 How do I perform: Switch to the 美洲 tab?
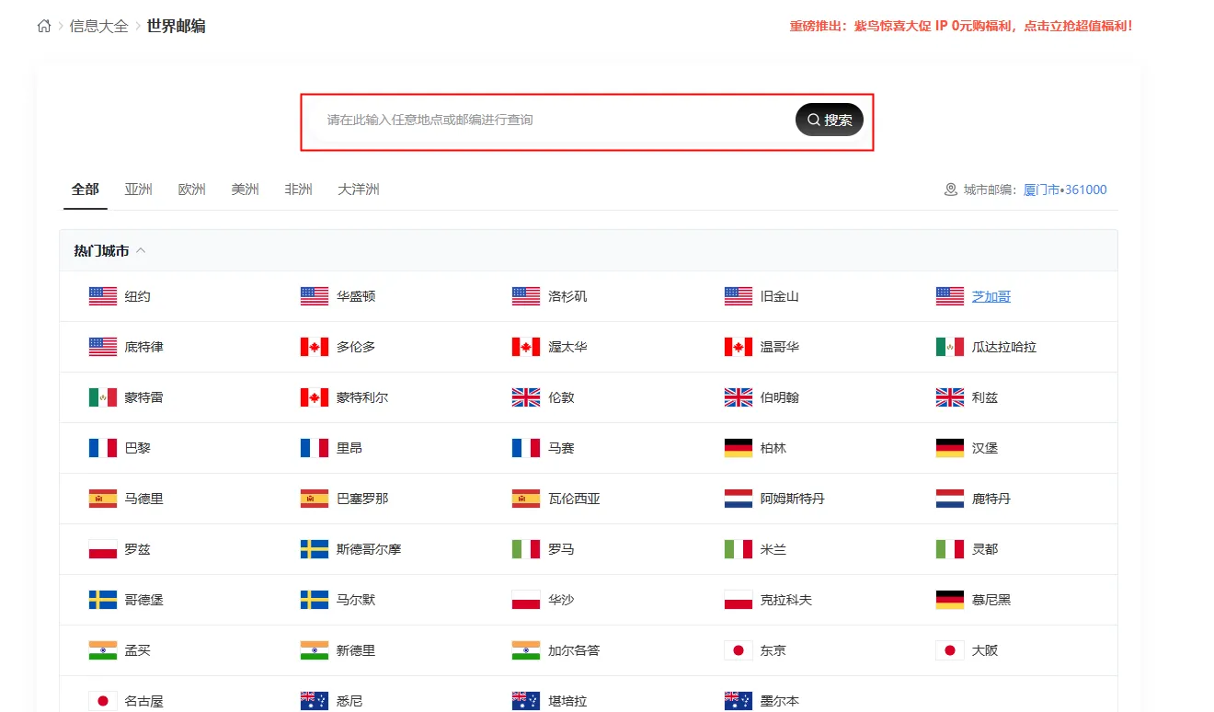pyautogui.click(x=246, y=189)
